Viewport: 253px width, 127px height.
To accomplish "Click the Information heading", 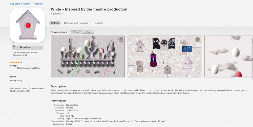I will pos(58,101).
